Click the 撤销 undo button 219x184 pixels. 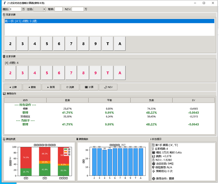pos(32,87)
